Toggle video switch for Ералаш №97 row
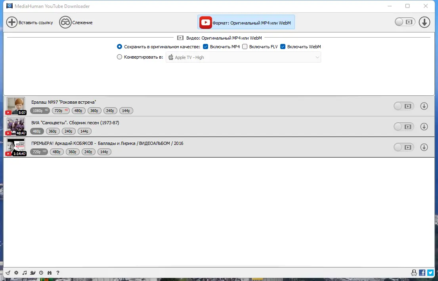Viewport: 438px width, 281px height. [x=404, y=106]
